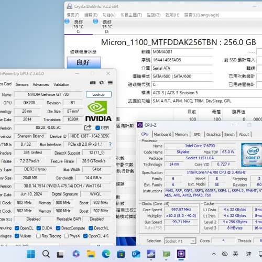
Task: Click the serial number field 164414E6FAD5
Action: (182, 60)
